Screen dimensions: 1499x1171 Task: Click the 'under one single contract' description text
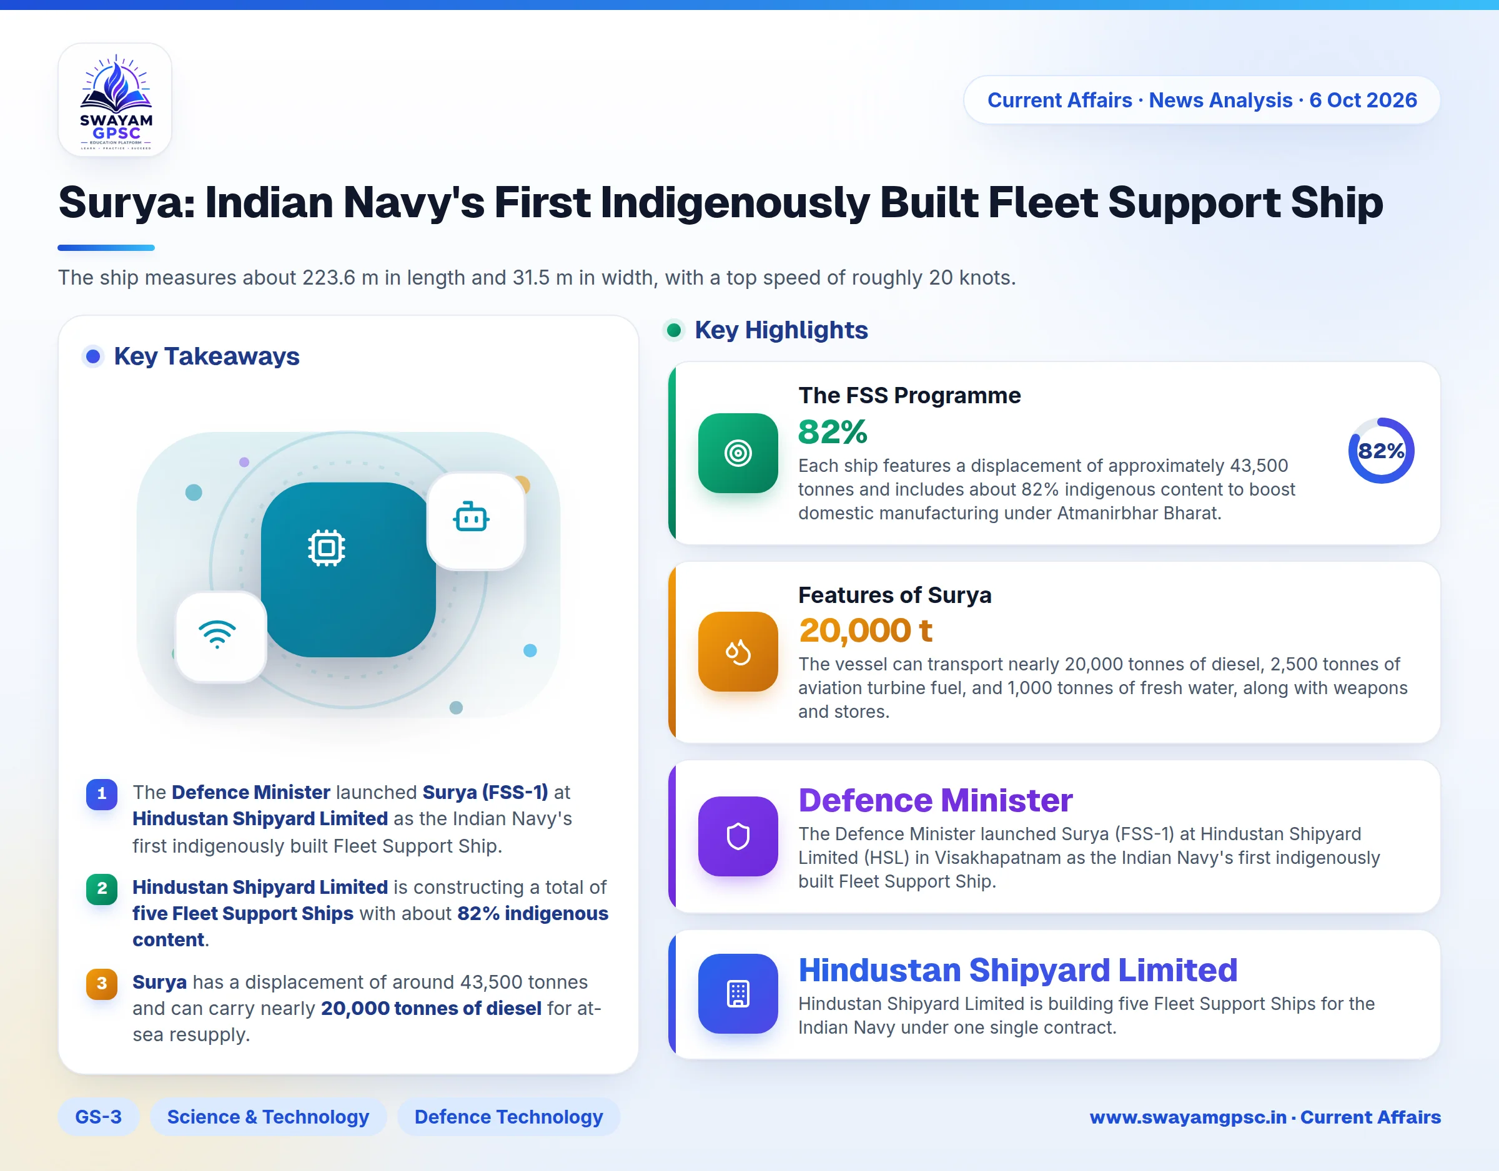(957, 1027)
